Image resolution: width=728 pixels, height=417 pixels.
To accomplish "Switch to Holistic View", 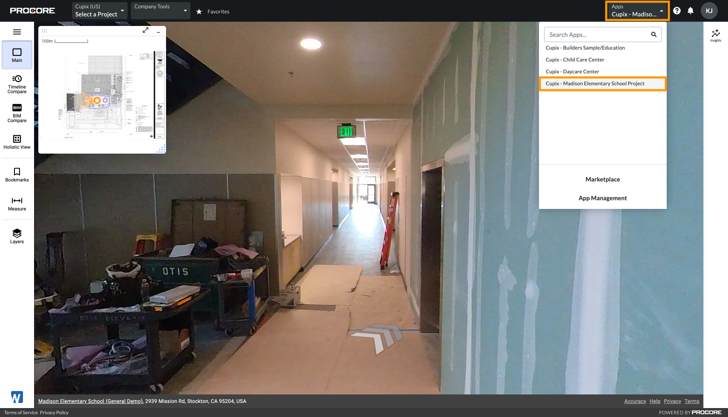I will pos(17,142).
